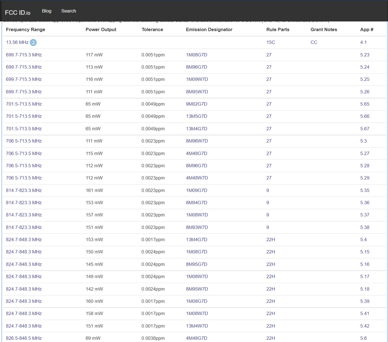Select power output 69 mW
The width and height of the screenshot is (388, 342).
coord(93,338)
